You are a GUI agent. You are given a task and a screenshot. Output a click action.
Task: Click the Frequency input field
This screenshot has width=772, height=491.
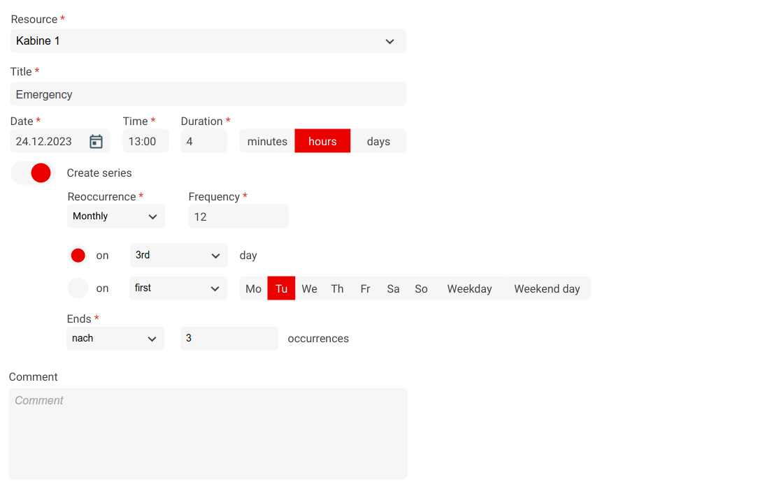[238, 217]
